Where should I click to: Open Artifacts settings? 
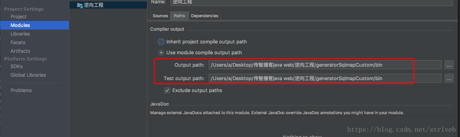[20, 51]
